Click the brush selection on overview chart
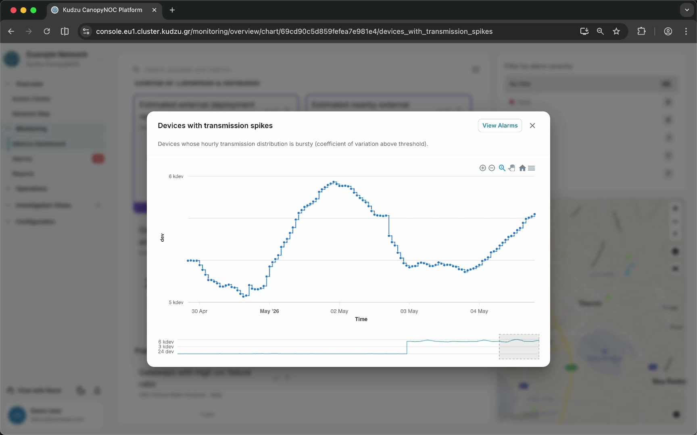This screenshot has width=697, height=435. pos(519,346)
